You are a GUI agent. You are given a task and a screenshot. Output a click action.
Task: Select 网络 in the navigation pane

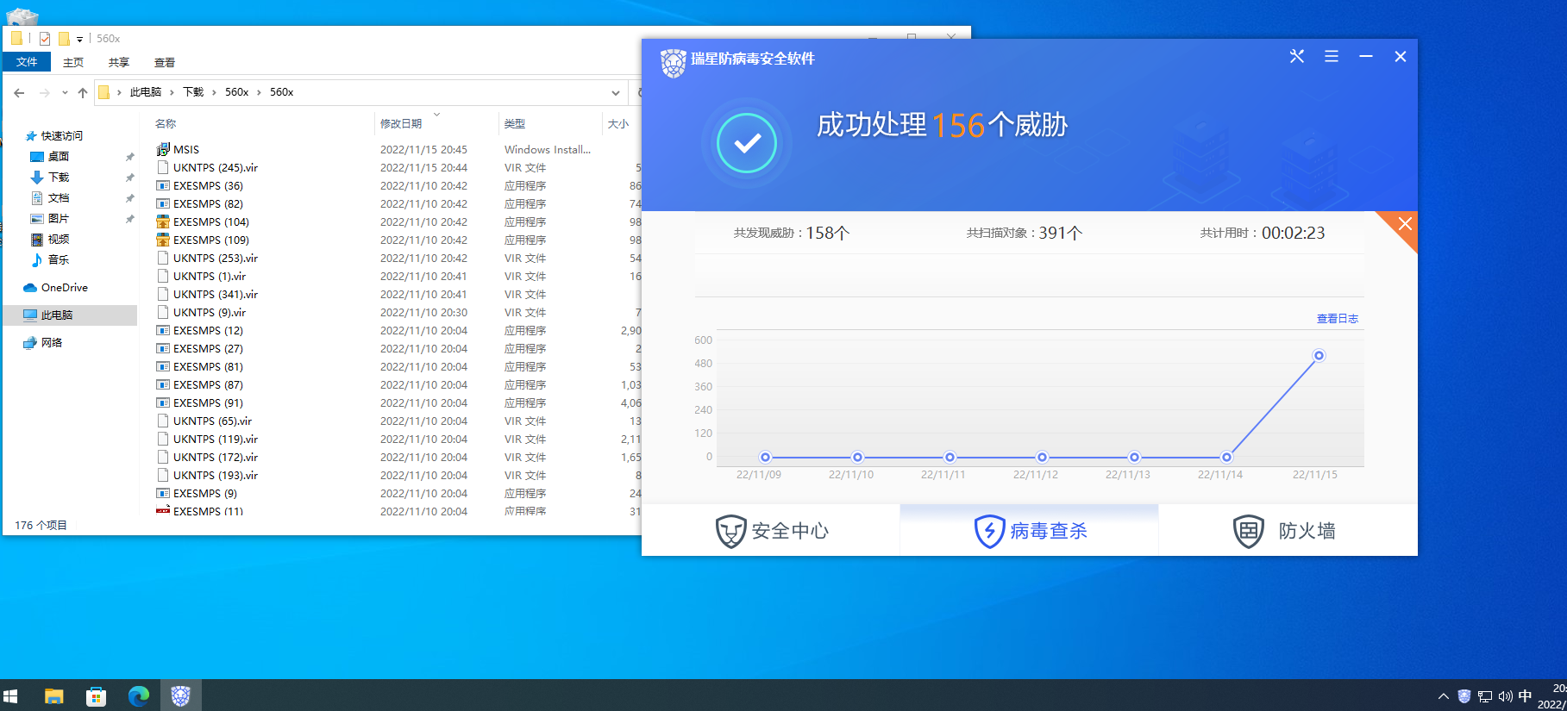tap(52, 343)
